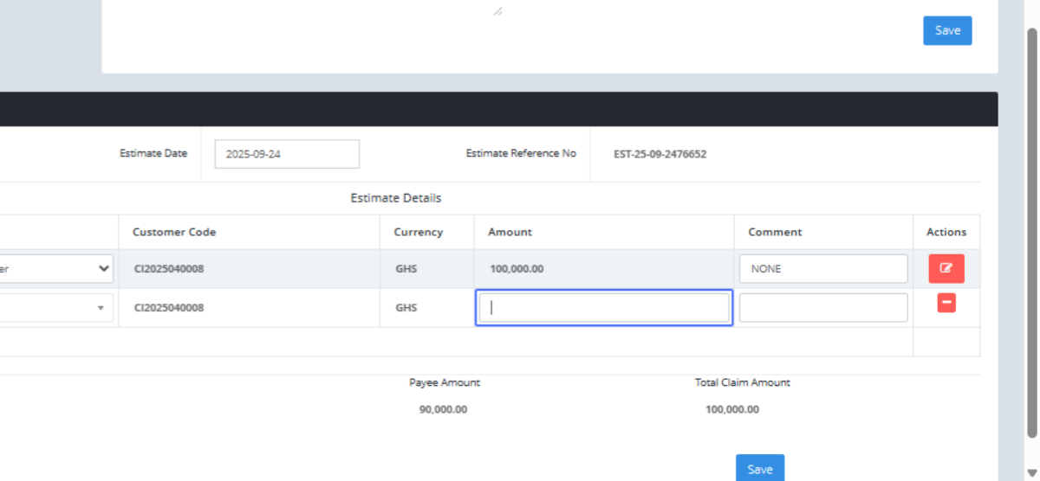Click the Comment column header

click(x=775, y=232)
